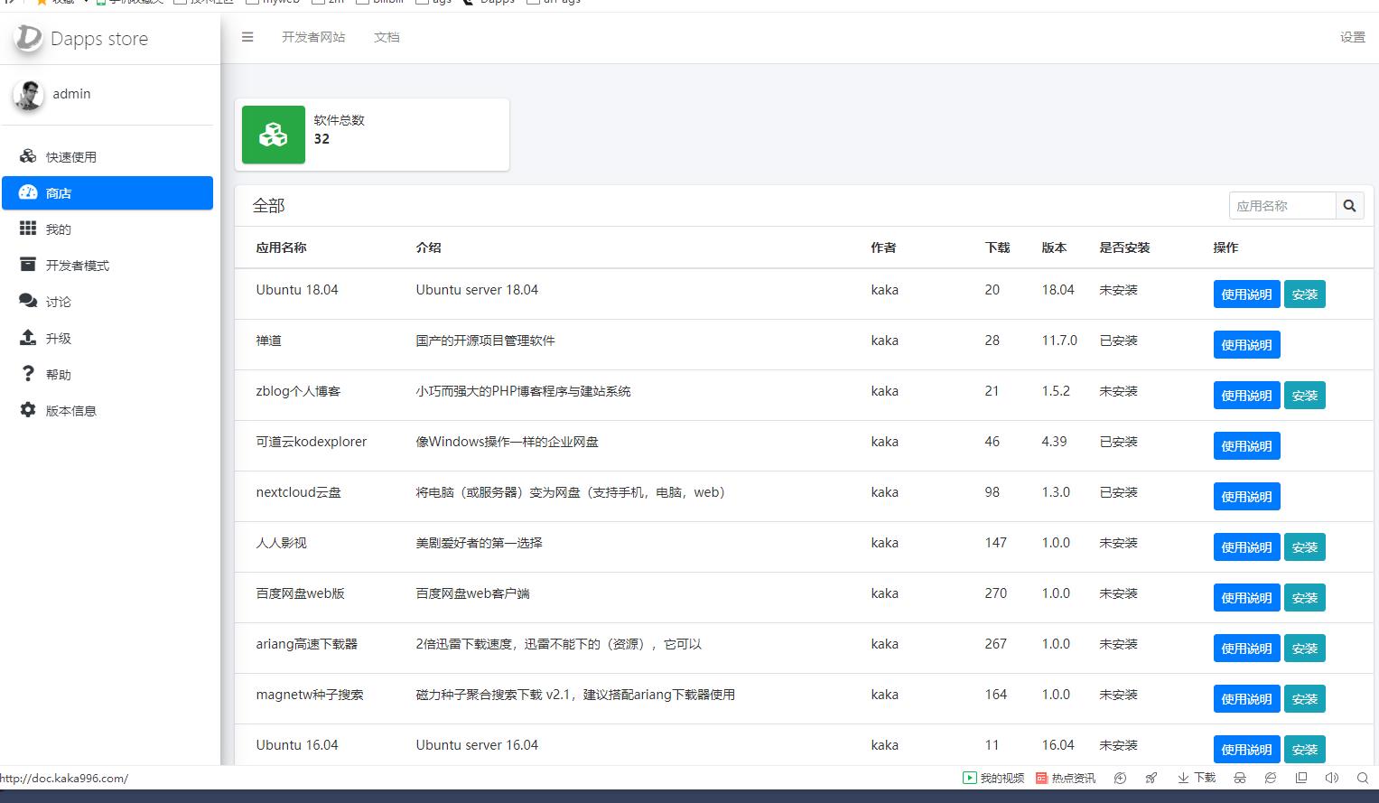Viewport: 1379px width, 803px height.
Task: Click the Dapps store logo
Action: point(79,38)
